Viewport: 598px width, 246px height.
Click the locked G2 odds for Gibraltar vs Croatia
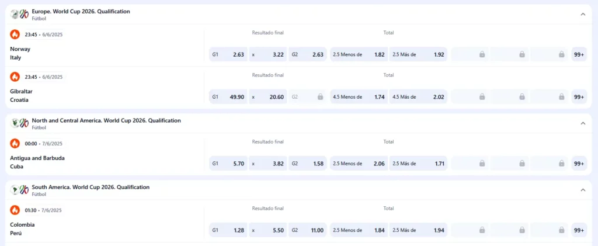point(308,97)
